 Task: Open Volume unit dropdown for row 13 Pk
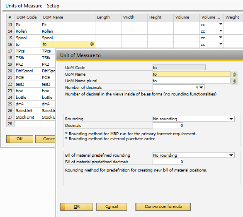pyautogui.click(x=221, y=24)
